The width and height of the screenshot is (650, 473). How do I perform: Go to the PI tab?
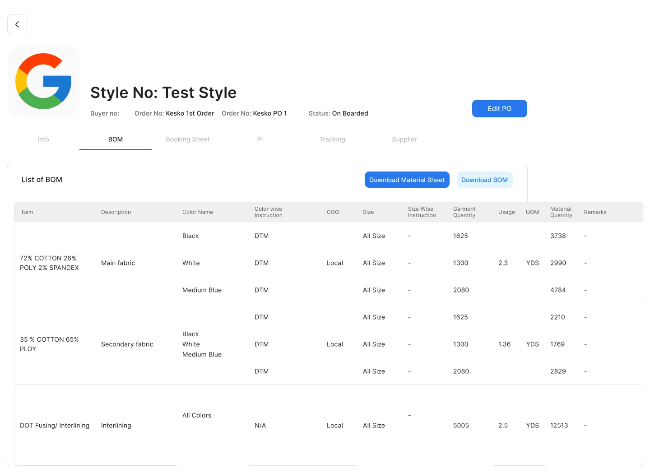click(260, 139)
